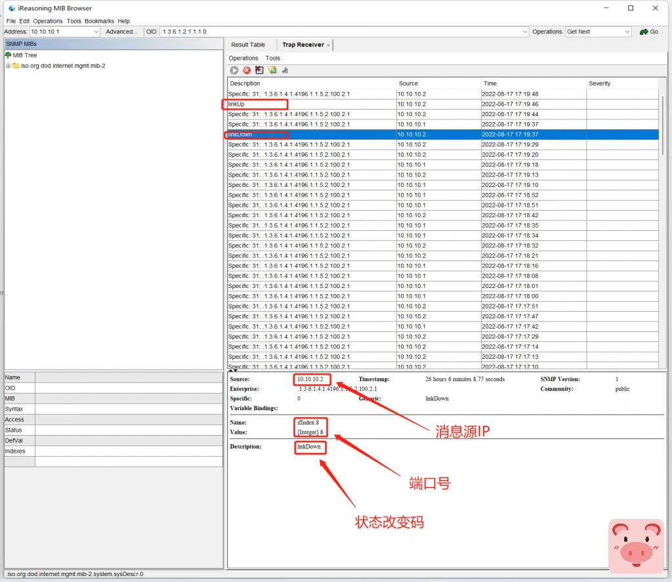
Task: Click the DefVal row in the properties table
Action: coord(114,440)
